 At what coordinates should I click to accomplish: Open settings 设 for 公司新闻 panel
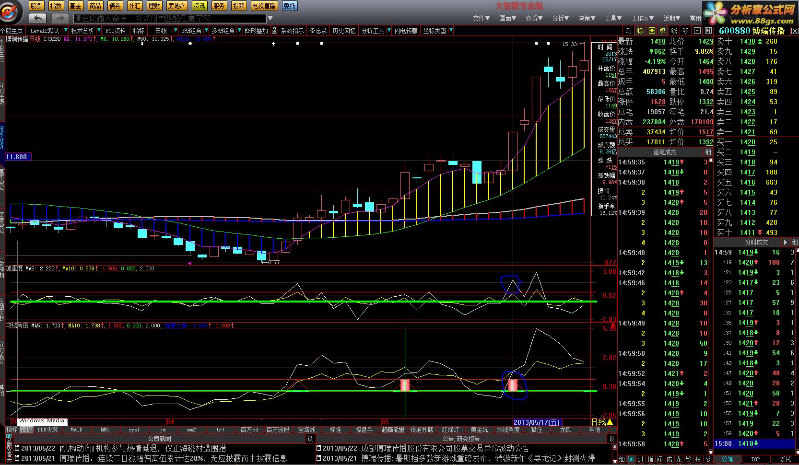[x=310, y=439]
